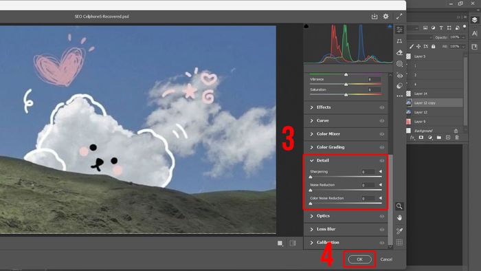Expand the Curve section

312,121
